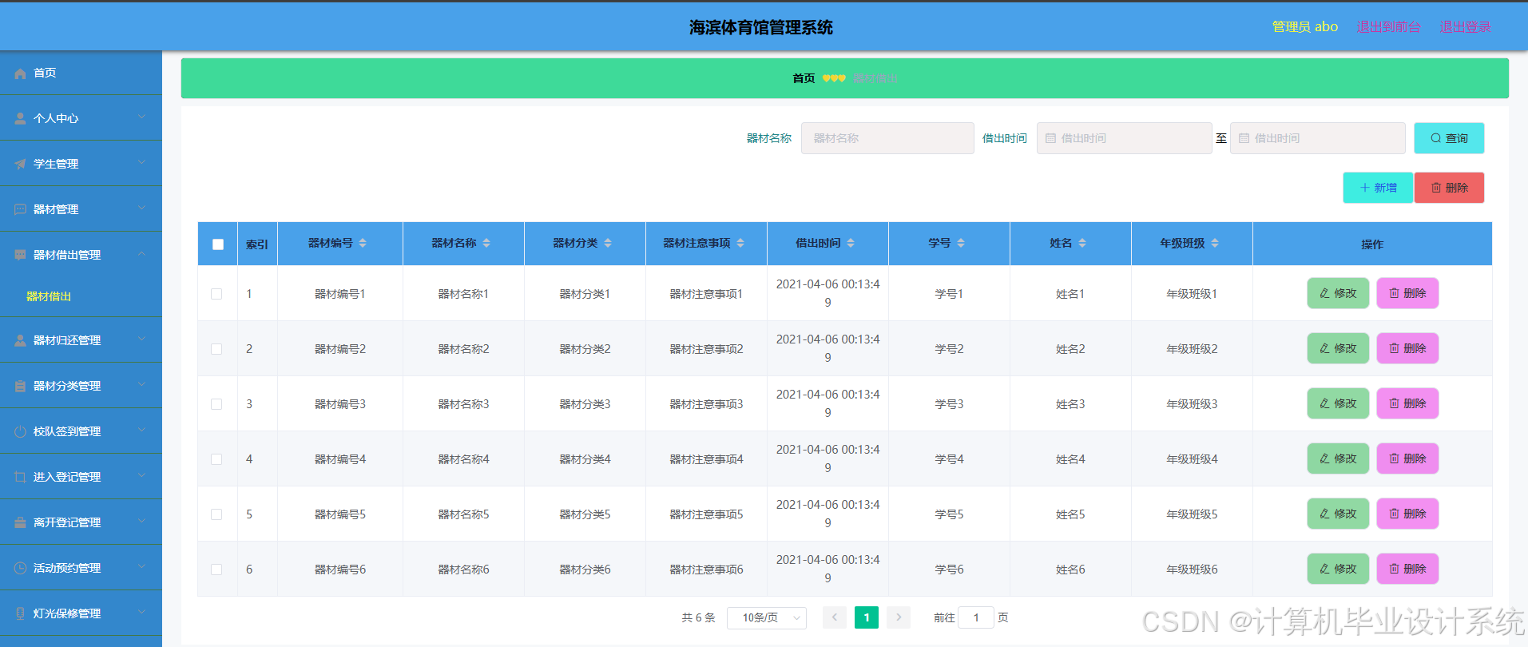Image resolution: width=1528 pixels, height=647 pixels.
Task: Open 首页 in the sidebar
Action: 81,73
